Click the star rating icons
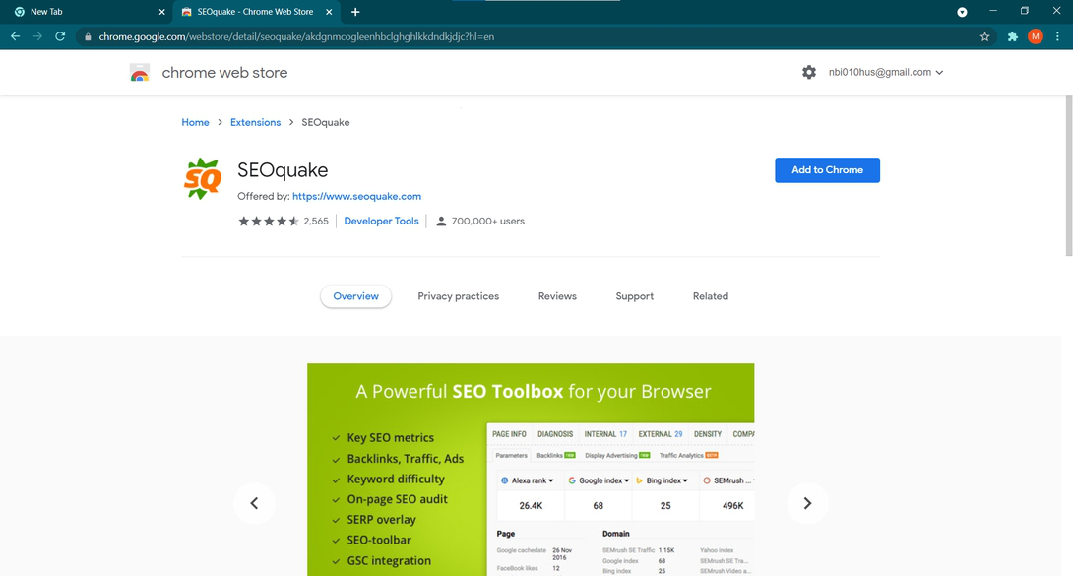Viewport: 1073px width, 576px height. pyautogui.click(x=268, y=221)
